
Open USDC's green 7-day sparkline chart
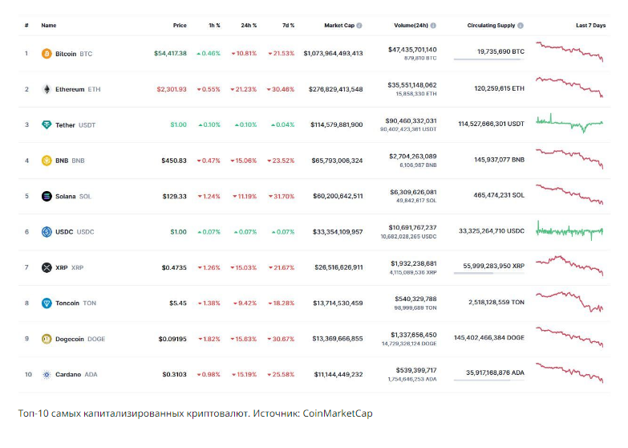tap(569, 230)
